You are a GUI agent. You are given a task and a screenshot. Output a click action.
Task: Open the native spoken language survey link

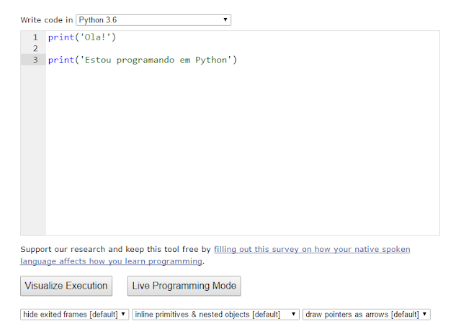[312, 249]
